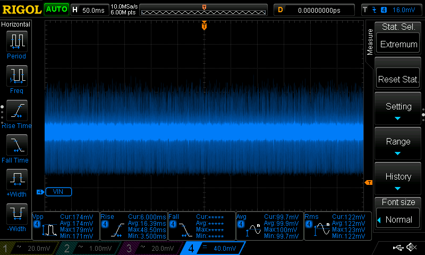
Task: Toggle channel 2 at 1.00mV
Action: pyautogui.click(x=89, y=248)
